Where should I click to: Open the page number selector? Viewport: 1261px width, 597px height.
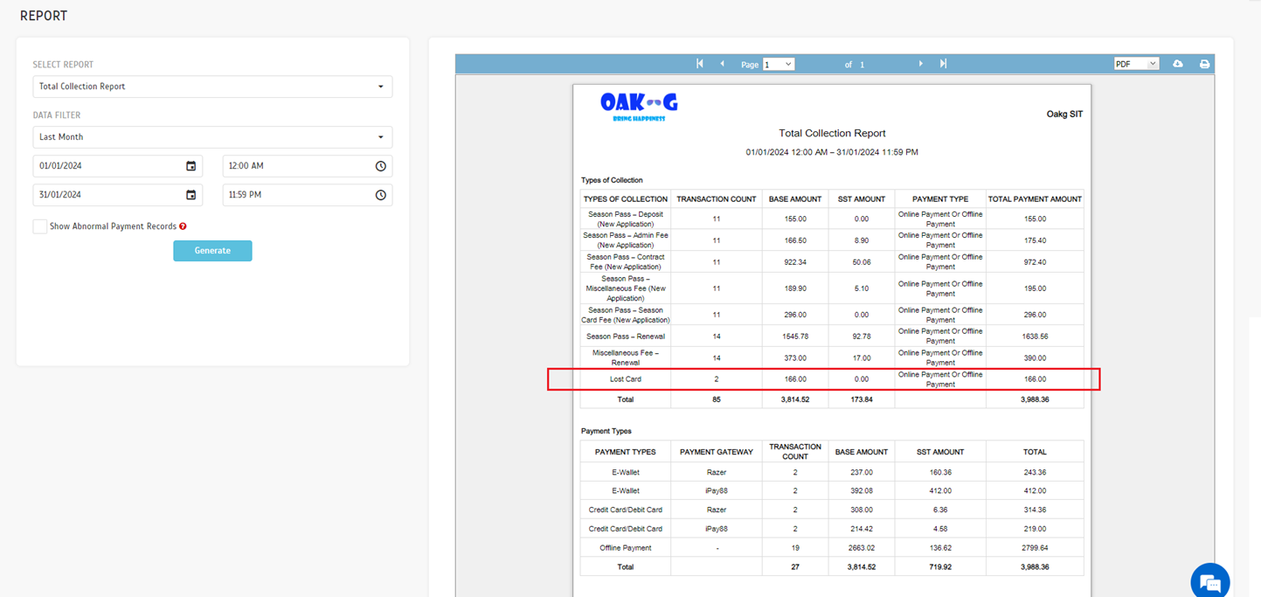[778, 64]
